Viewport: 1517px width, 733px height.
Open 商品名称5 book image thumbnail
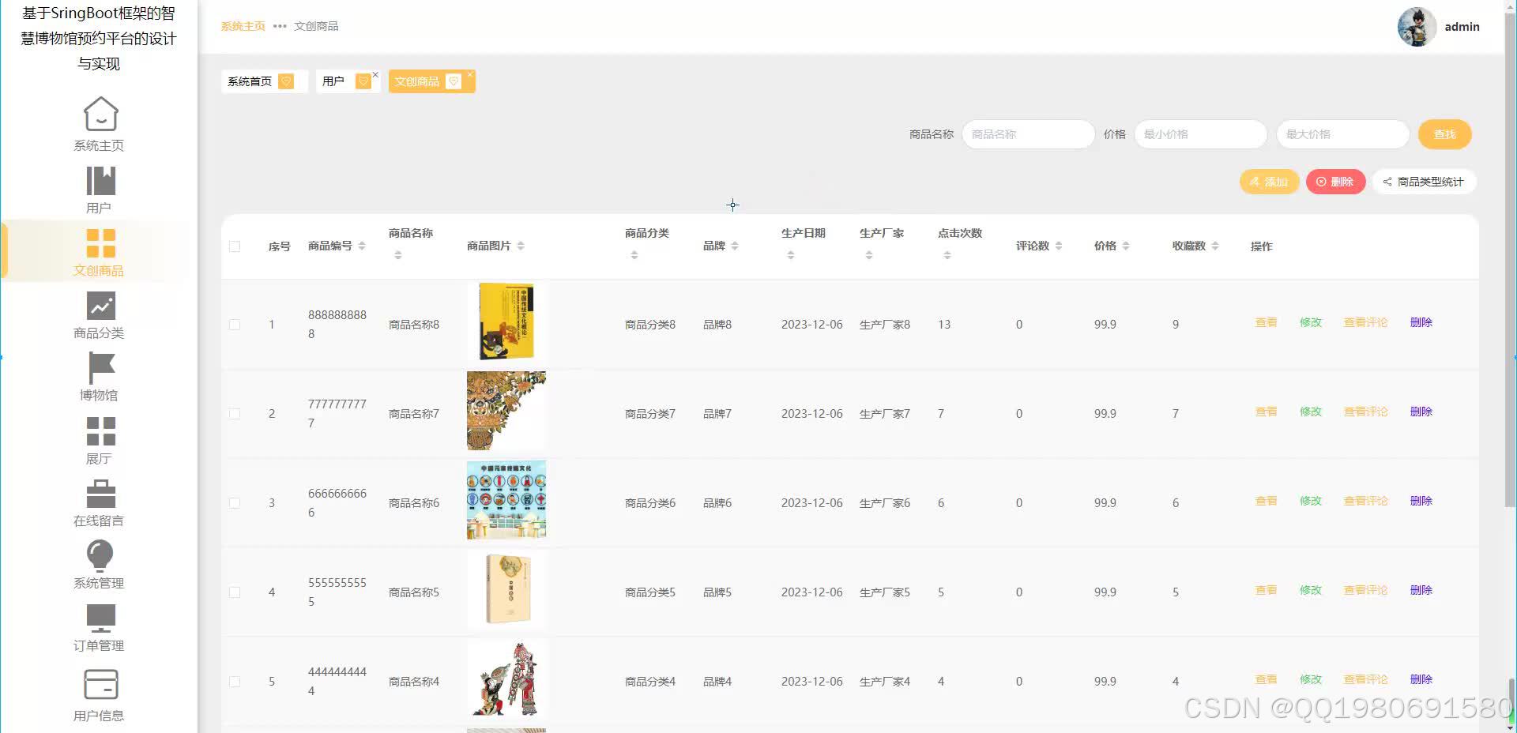(508, 589)
